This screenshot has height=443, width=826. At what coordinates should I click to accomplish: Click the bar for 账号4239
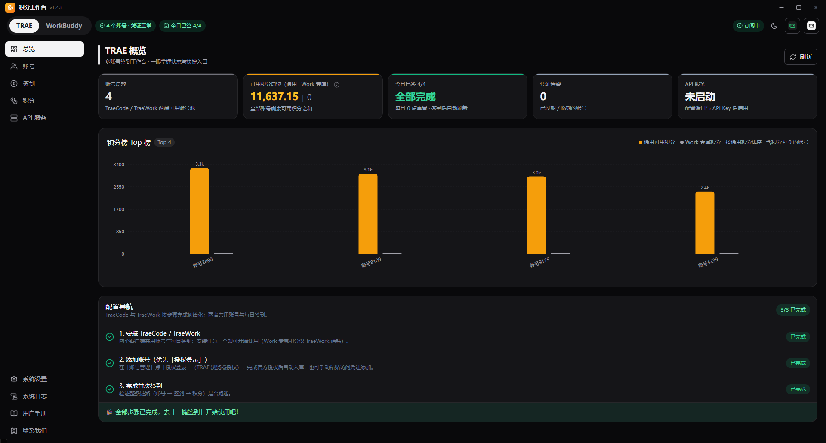[x=705, y=223]
